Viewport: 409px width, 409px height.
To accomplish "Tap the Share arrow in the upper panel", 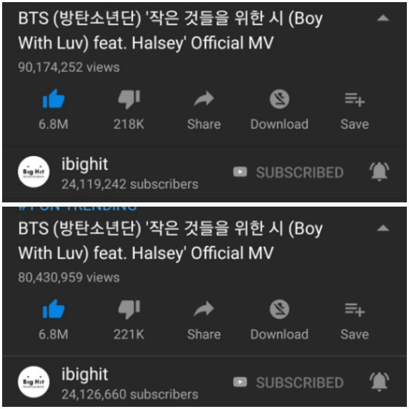I will pos(204,98).
